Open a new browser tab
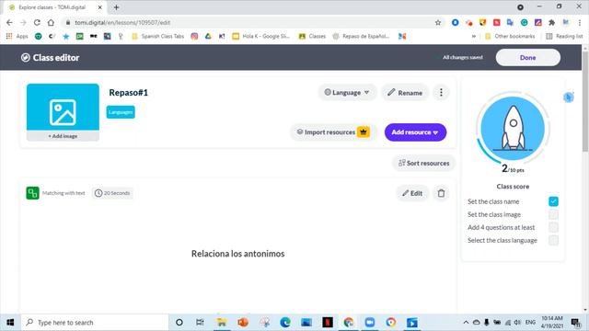The height and width of the screenshot is (331, 589). 117,7
